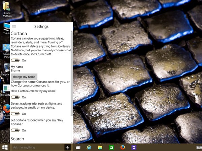
Task: Turn off the main Cortana toggle
Action: 15,60
